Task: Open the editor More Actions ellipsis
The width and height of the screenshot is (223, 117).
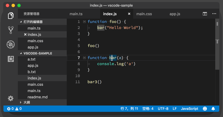Action: pyautogui.click(x=214, y=14)
